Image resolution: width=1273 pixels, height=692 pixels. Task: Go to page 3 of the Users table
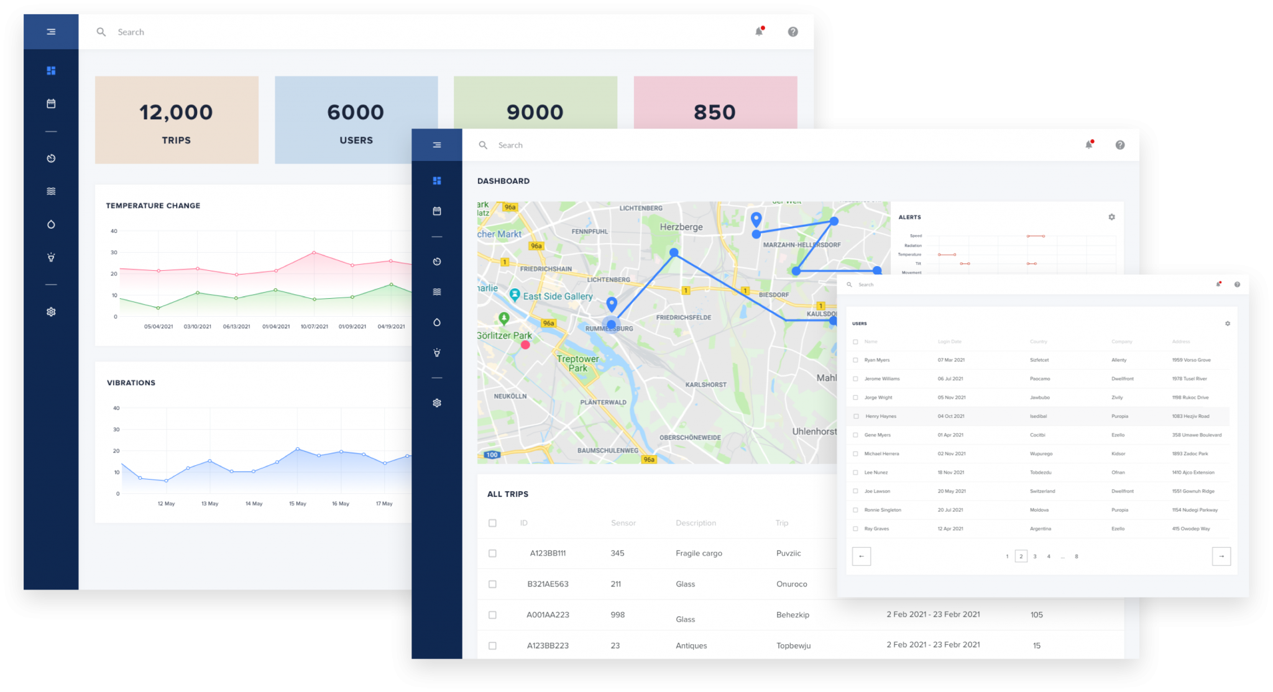tap(1034, 556)
